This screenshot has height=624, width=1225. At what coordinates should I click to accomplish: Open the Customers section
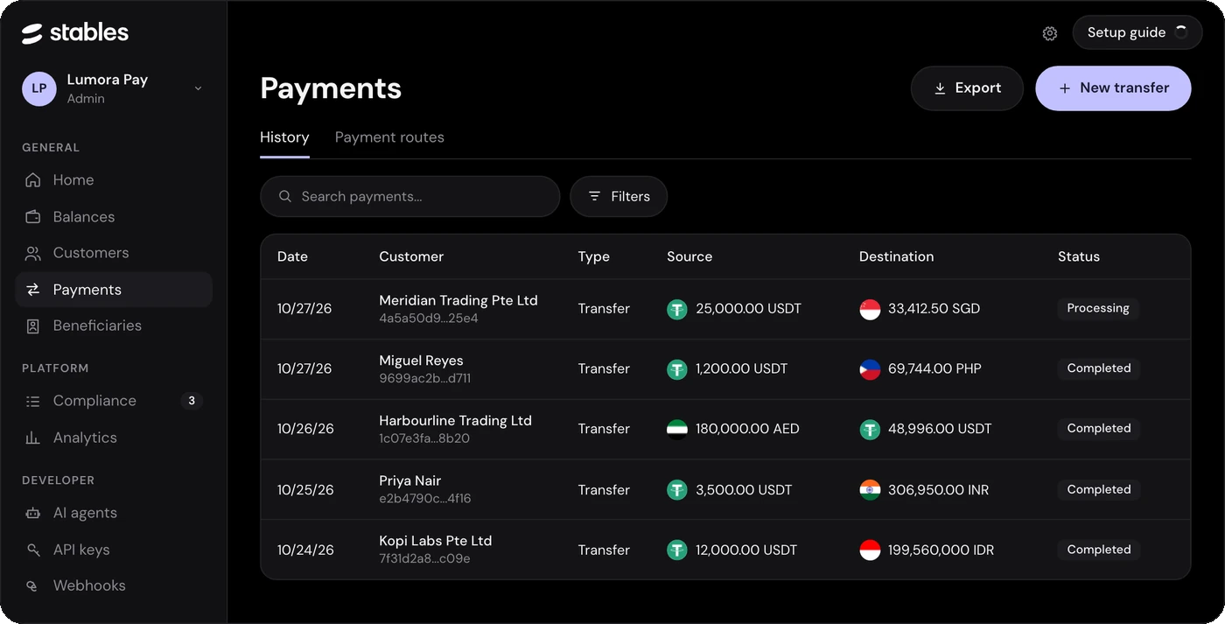coord(114,253)
